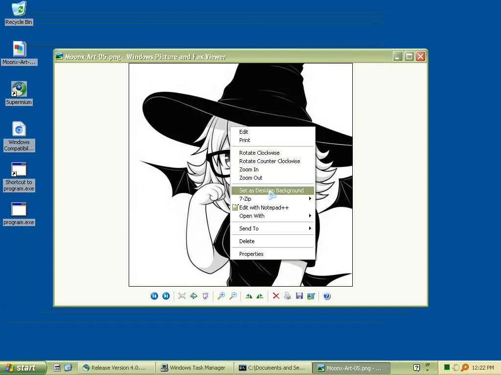
Task: Open the Start menu
Action: pyautogui.click(x=23, y=368)
